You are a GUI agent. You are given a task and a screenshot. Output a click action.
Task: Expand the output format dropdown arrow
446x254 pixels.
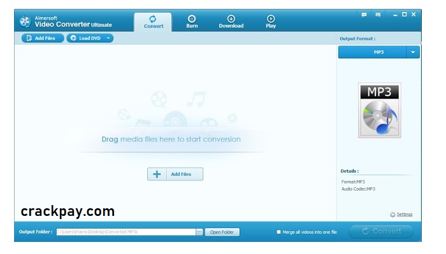tap(413, 52)
